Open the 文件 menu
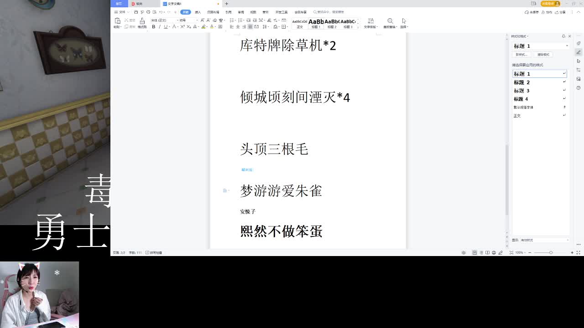Image resolution: width=584 pixels, height=328 pixels. 121,12
